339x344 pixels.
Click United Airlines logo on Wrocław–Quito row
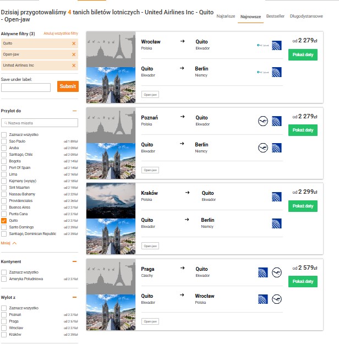pos(276,46)
